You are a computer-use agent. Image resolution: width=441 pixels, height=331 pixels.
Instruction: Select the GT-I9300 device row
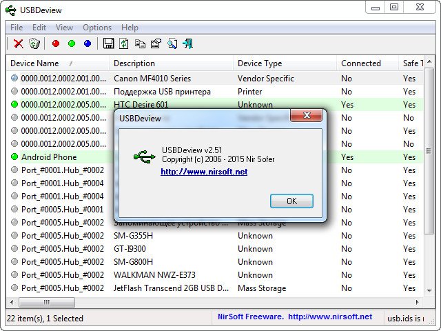point(214,249)
